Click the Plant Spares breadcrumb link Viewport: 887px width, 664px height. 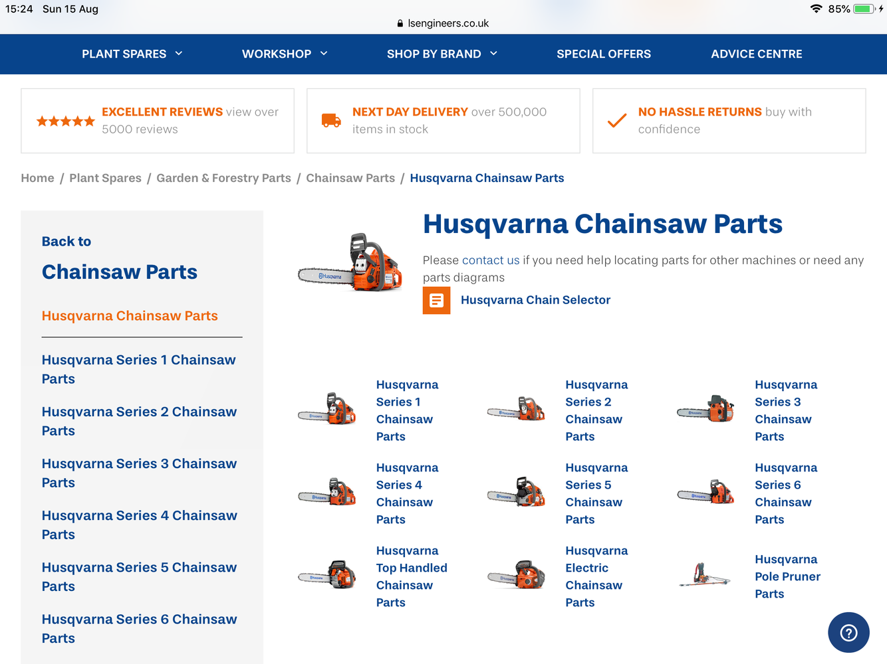[x=105, y=178]
